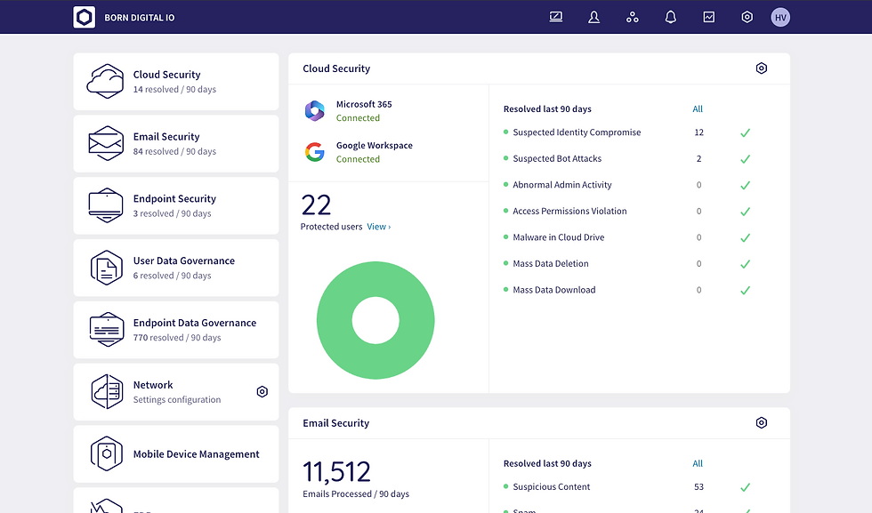Click the document icon on User Data Governance
The width and height of the screenshot is (872, 513).
tap(106, 268)
